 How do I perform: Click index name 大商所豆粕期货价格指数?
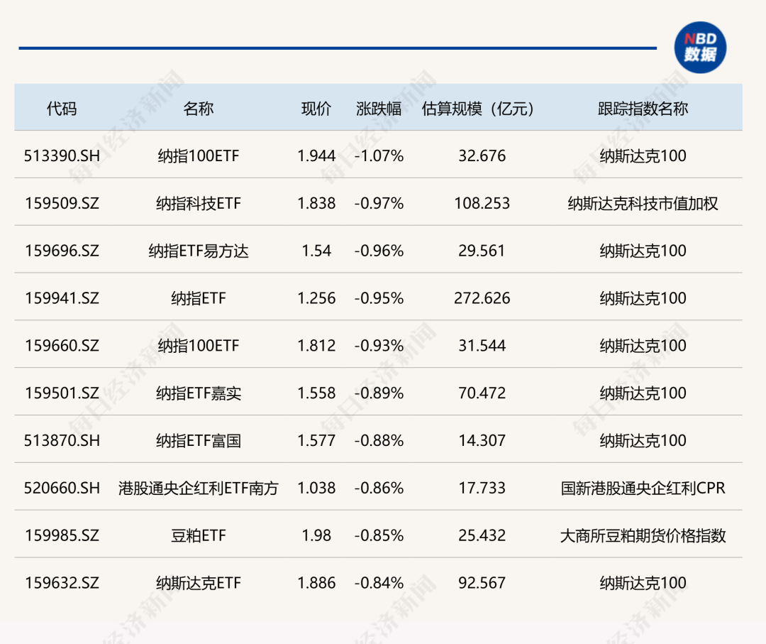point(643,535)
